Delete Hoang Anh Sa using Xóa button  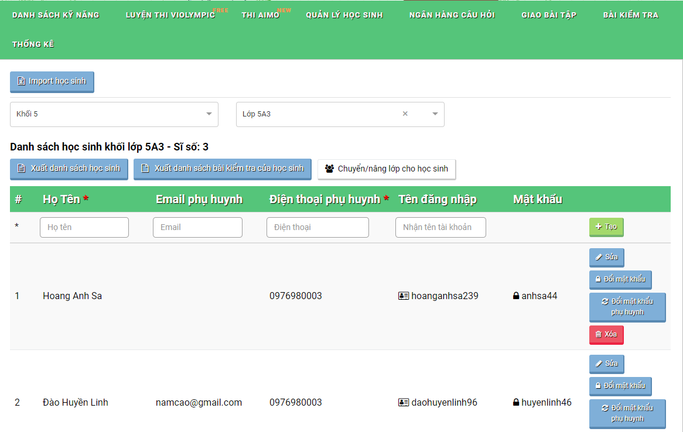tap(606, 334)
